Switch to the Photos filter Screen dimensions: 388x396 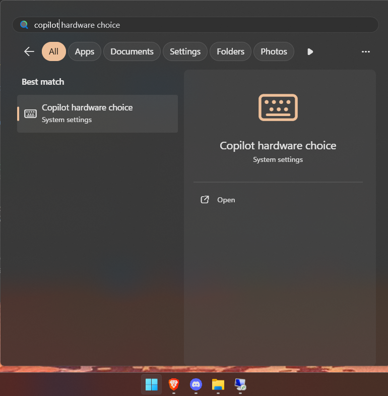tap(274, 51)
